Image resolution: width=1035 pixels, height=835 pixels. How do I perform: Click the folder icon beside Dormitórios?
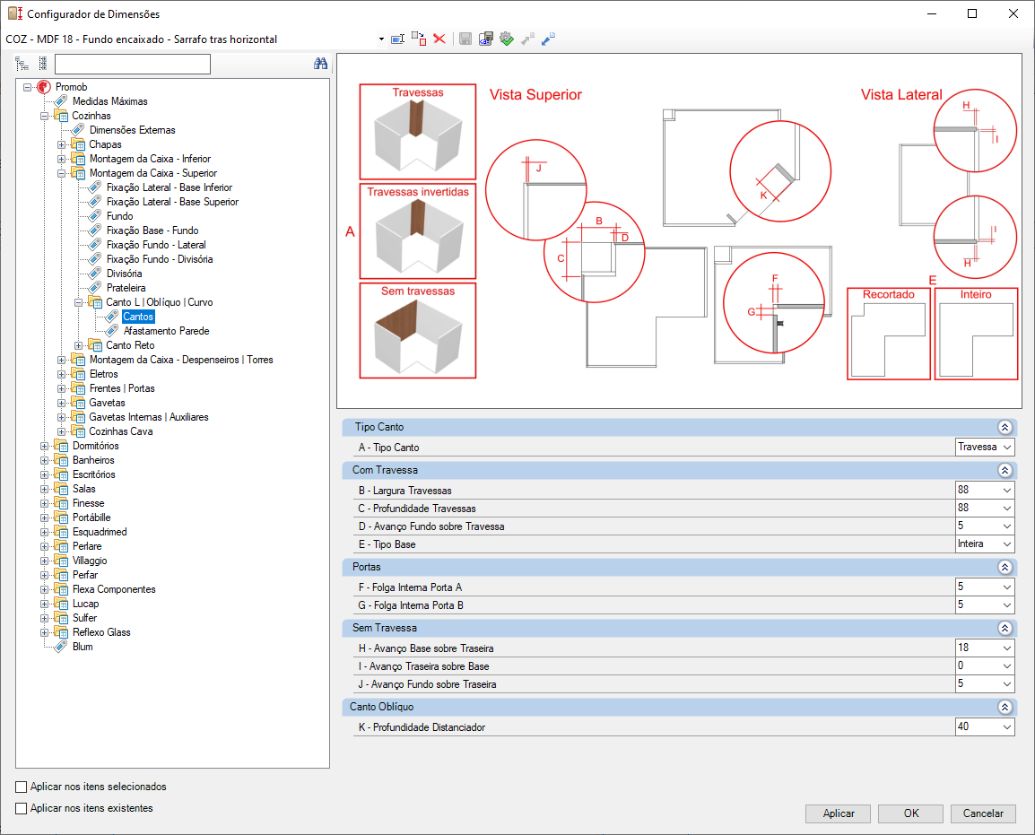pos(61,446)
